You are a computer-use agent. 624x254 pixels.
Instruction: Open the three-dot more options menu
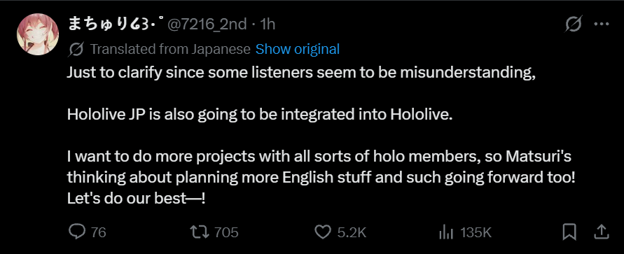tap(602, 24)
